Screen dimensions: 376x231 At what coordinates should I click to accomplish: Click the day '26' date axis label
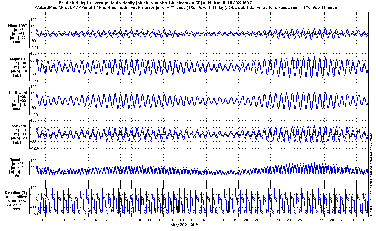tap(310, 220)
